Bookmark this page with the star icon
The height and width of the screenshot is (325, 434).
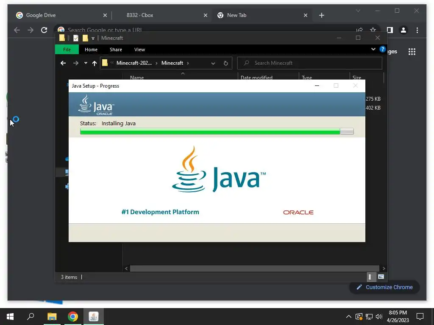tap(373, 30)
